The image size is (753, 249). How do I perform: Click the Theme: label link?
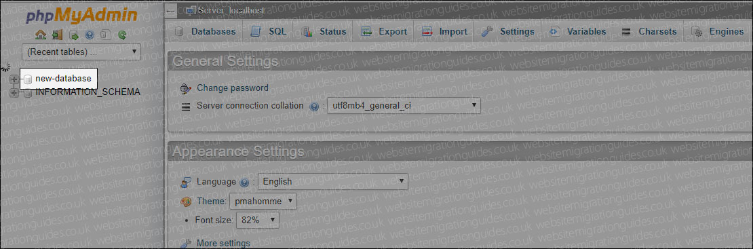(x=212, y=202)
